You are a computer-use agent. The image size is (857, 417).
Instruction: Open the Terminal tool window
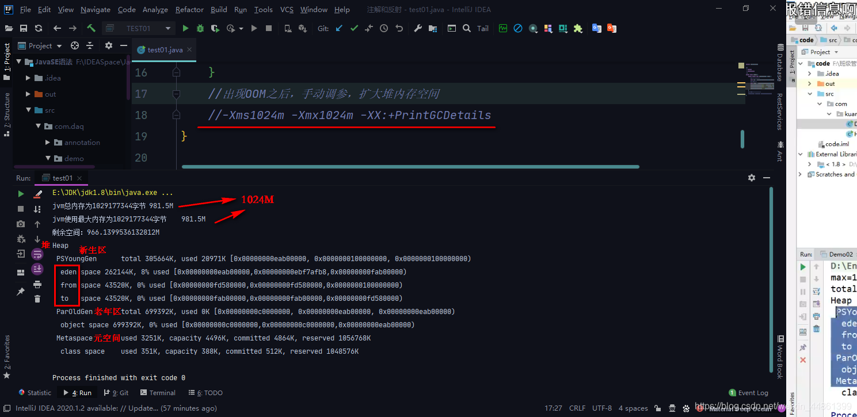pos(158,393)
